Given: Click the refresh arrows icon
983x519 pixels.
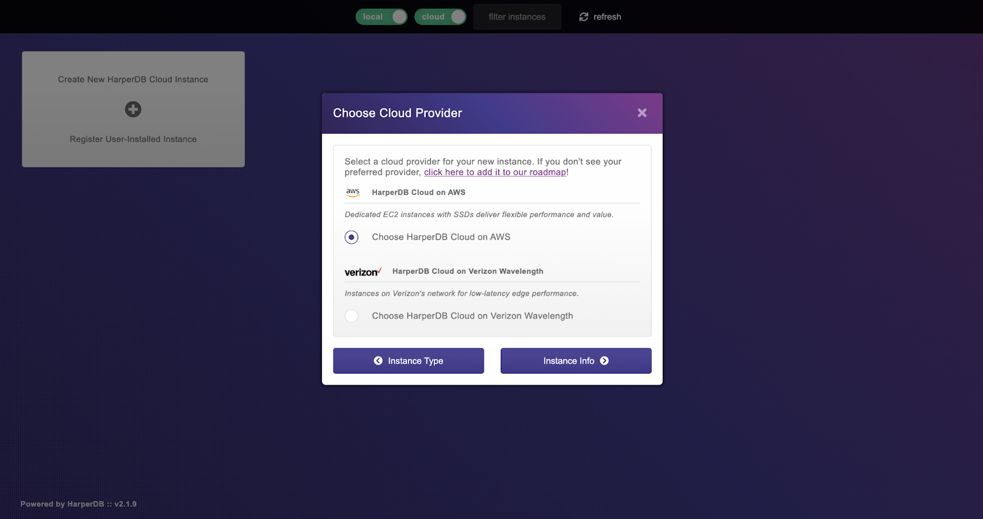Looking at the screenshot, I should click(x=584, y=17).
